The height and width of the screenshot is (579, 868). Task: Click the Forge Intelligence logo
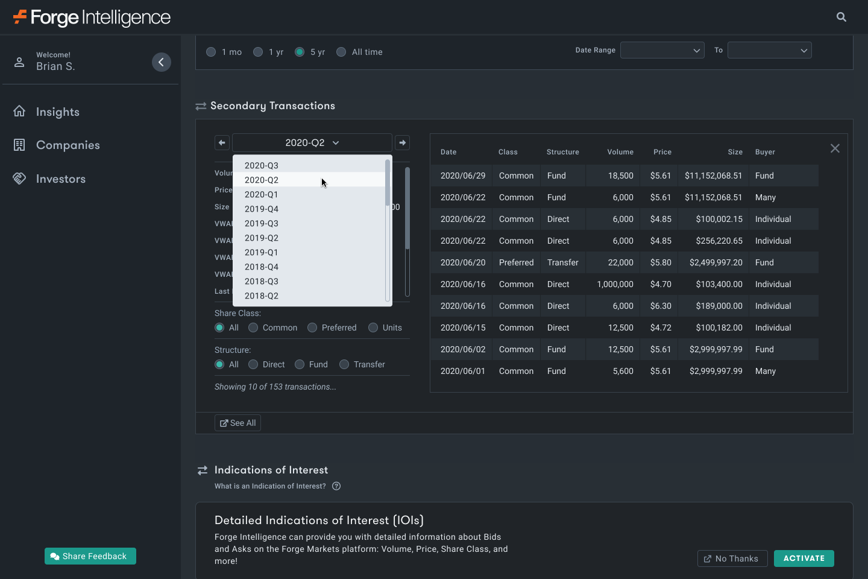coord(90,17)
